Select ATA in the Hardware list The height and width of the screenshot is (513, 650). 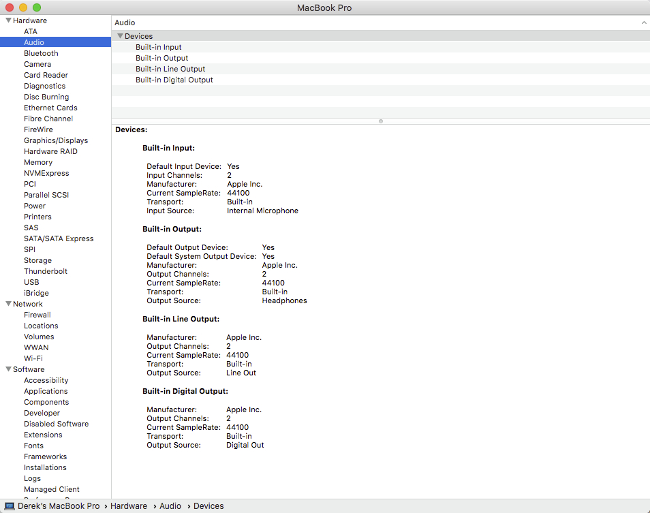(x=31, y=31)
